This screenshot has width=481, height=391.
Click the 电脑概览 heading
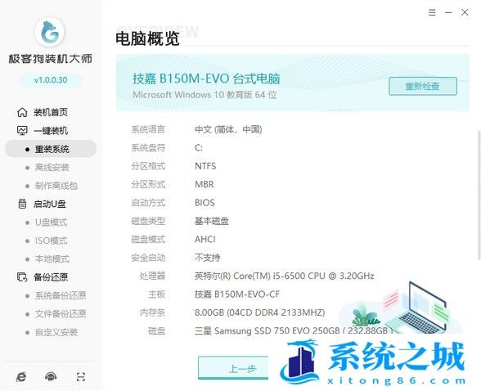[147, 39]
